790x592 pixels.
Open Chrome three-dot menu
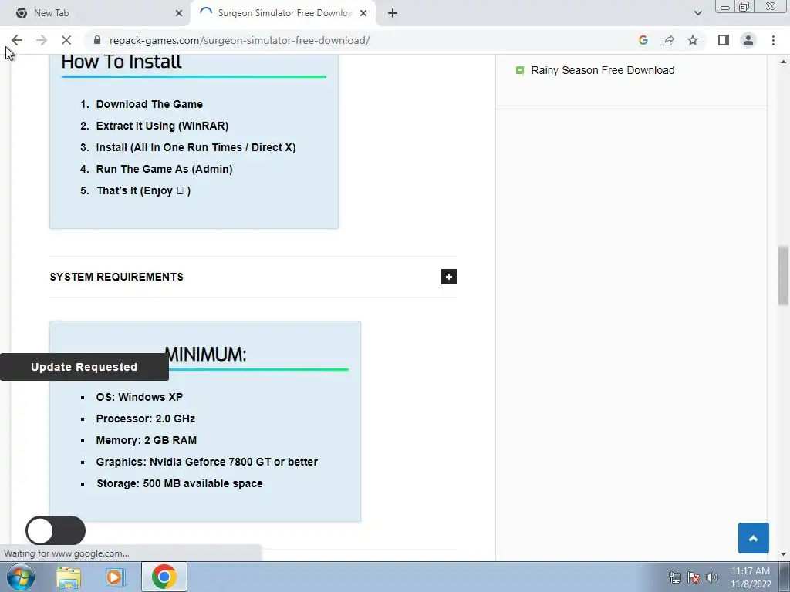pyautogui.click(x=773, y=40)
